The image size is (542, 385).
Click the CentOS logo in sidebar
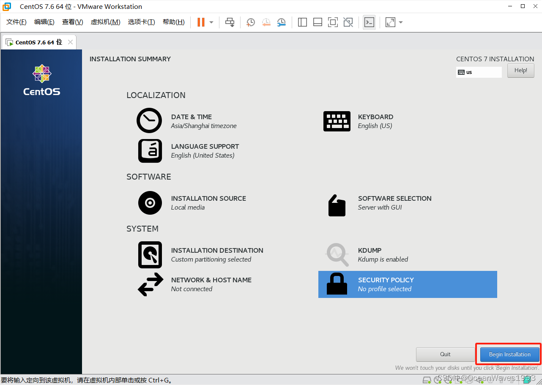pos(42,80)
